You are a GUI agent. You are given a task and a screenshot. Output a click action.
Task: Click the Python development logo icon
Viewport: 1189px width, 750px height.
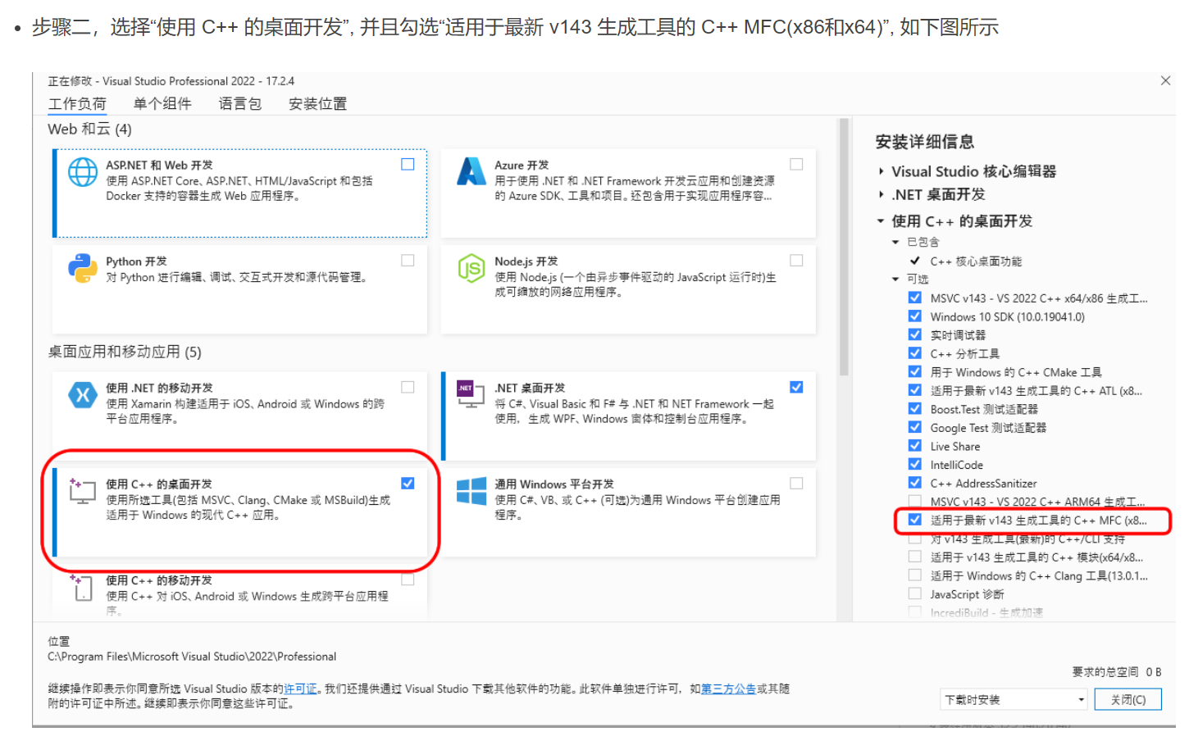83,268
